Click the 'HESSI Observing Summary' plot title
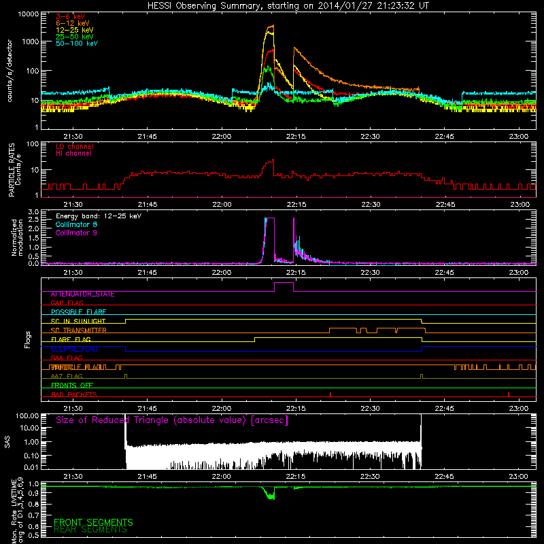The width and height of the screenshot is (544, 544). (x=288, y=6)
